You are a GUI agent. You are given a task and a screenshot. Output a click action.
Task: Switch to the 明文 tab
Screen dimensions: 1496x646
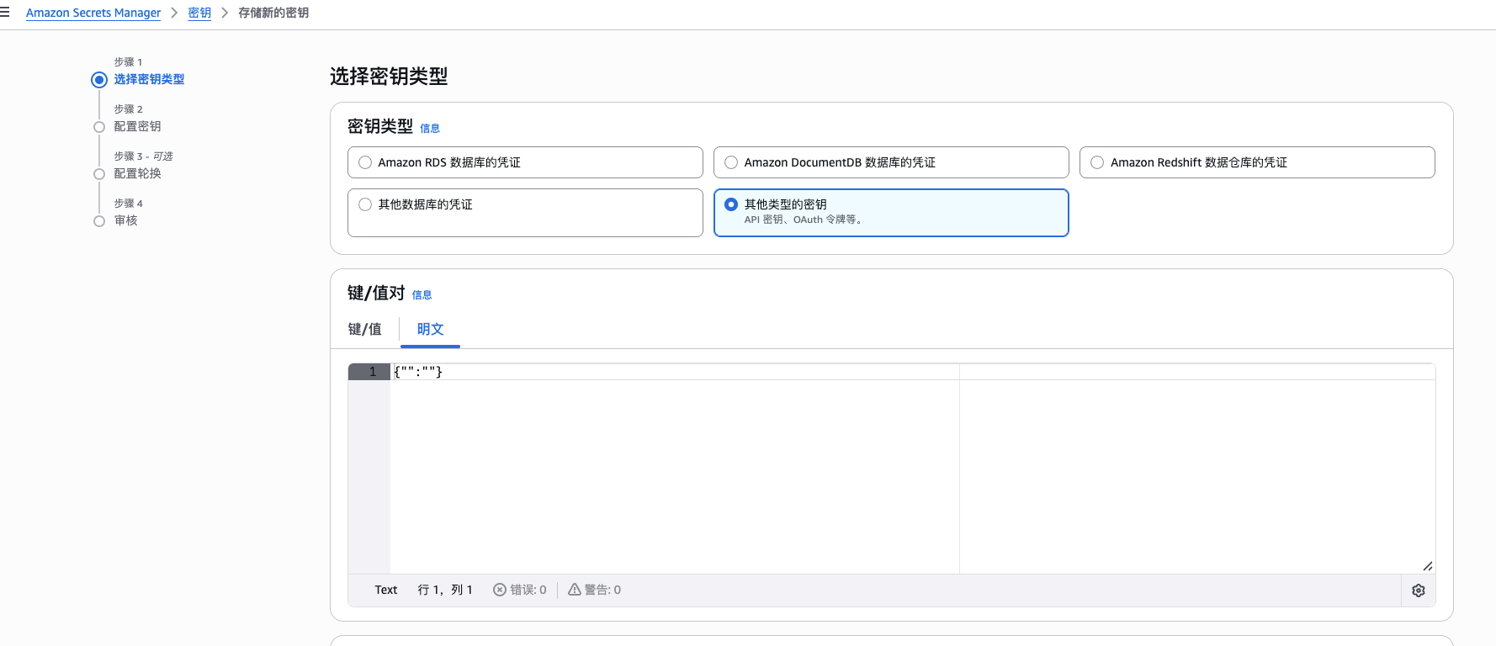point(430,329)
